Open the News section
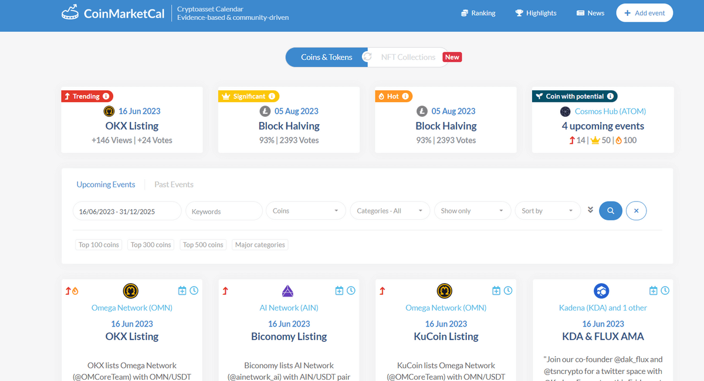Viewport: 704px width, 381px height. pos(590,12)
